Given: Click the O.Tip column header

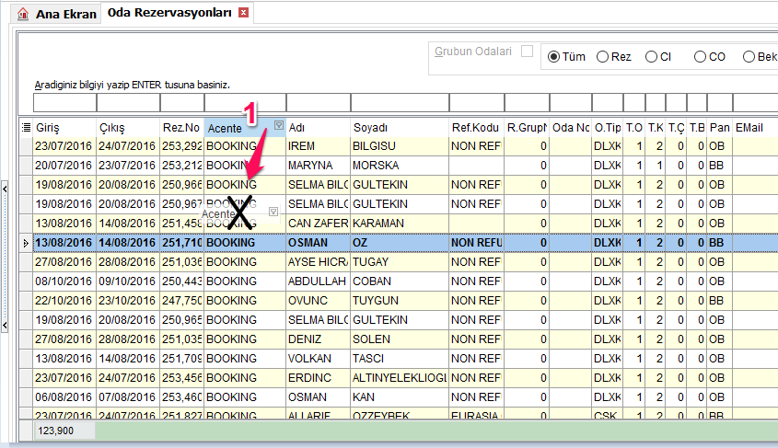Looking at the screenshot, I should (x=608, y=128).
